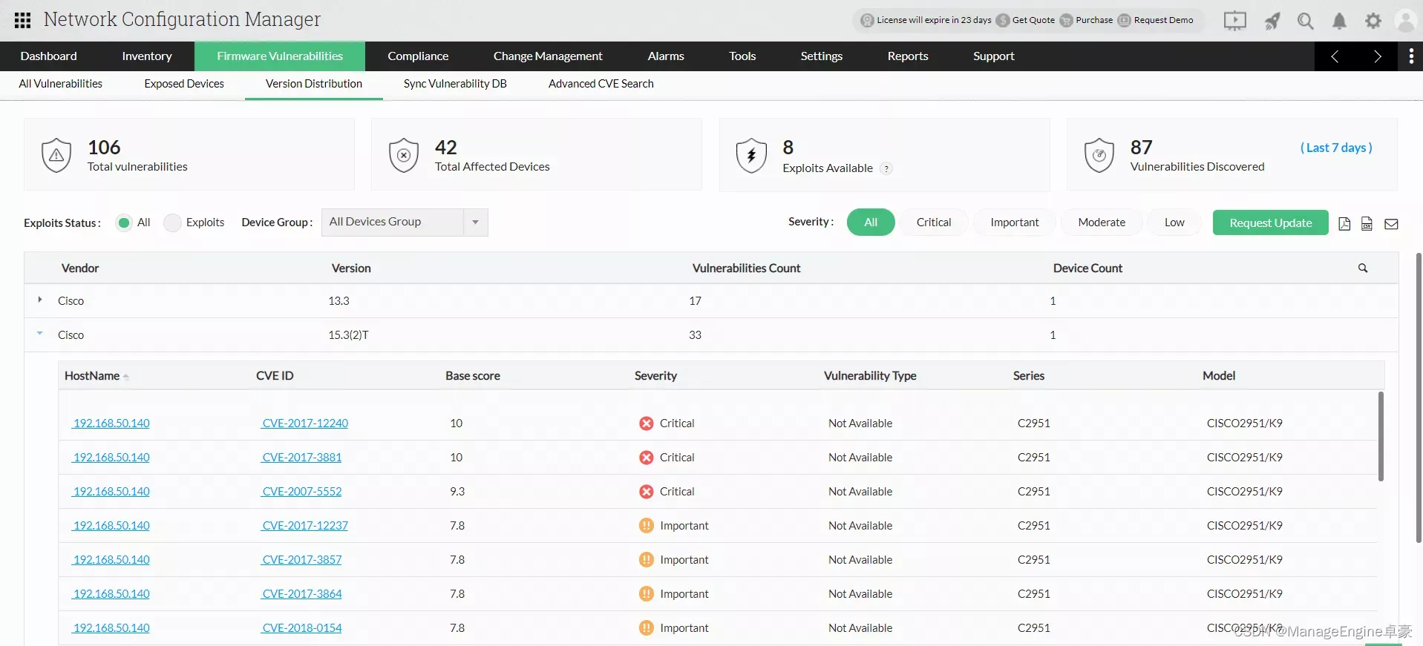Open CVE-2017-12240 link
Viewport: 1423px width, 646px height.
coord(304,423)
